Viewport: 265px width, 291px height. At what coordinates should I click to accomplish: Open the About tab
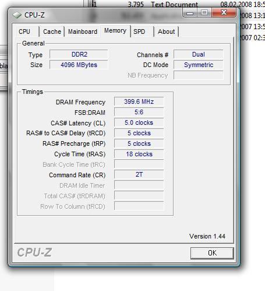(x=166, y=31)
